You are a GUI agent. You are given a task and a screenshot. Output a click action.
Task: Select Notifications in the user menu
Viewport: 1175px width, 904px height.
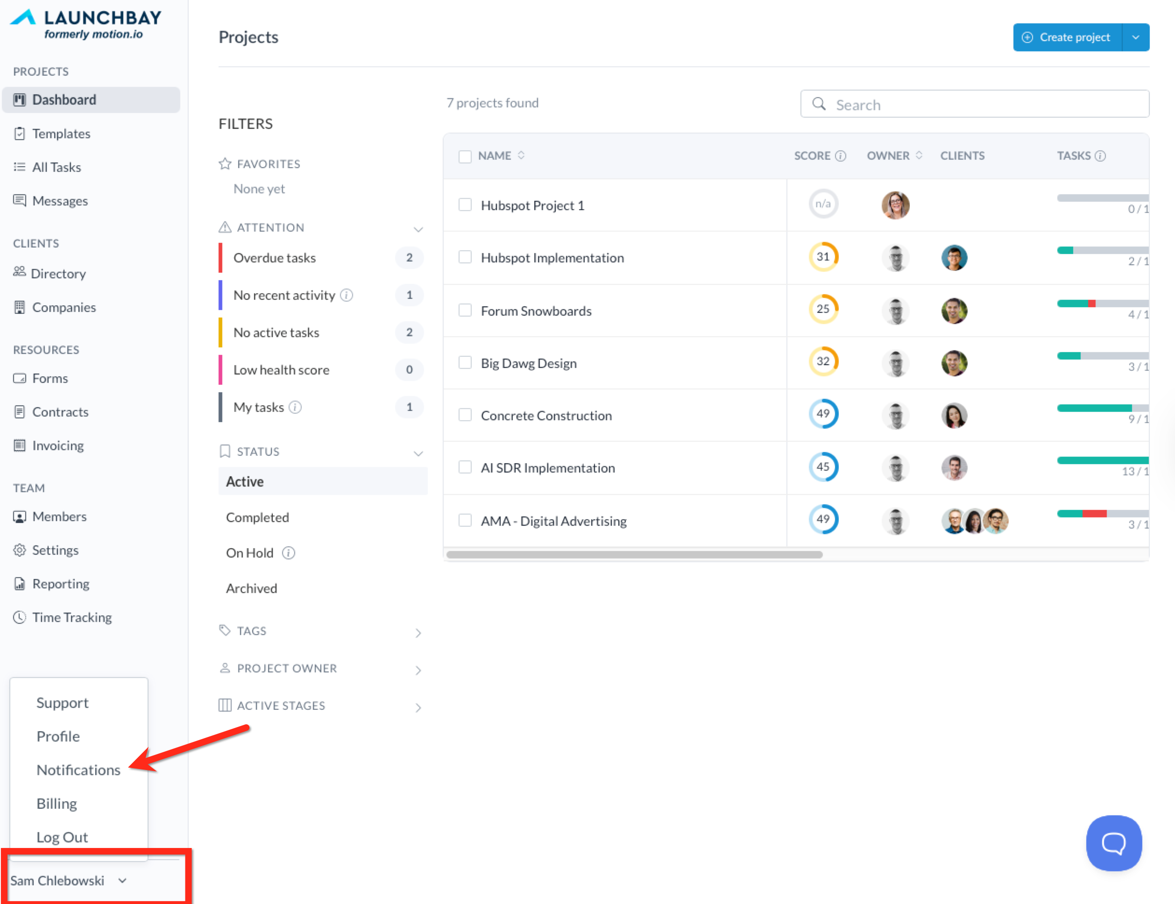78,770
